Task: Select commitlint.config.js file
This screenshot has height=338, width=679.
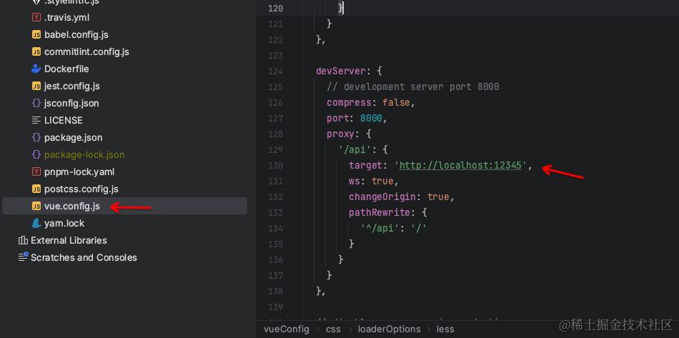Action: pos(86,52)
